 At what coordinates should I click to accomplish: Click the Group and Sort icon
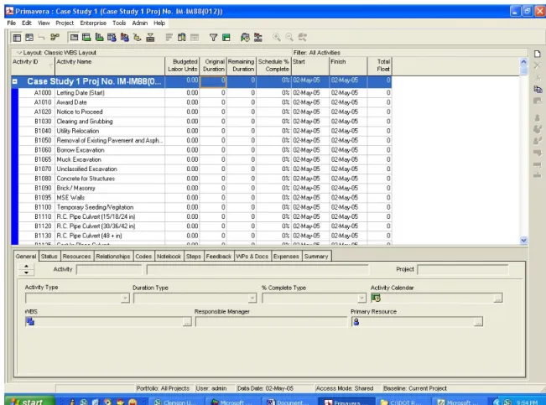226,37
